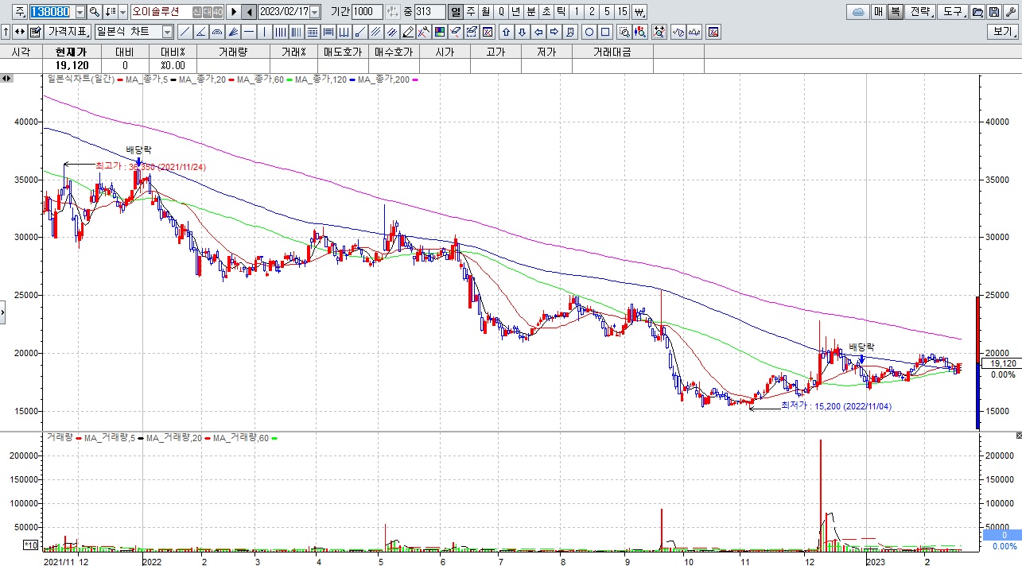The width and height of the screenshot is (1022, 566).
Task: Select the right arrow marker tool
Action: [x=554, y=32]
